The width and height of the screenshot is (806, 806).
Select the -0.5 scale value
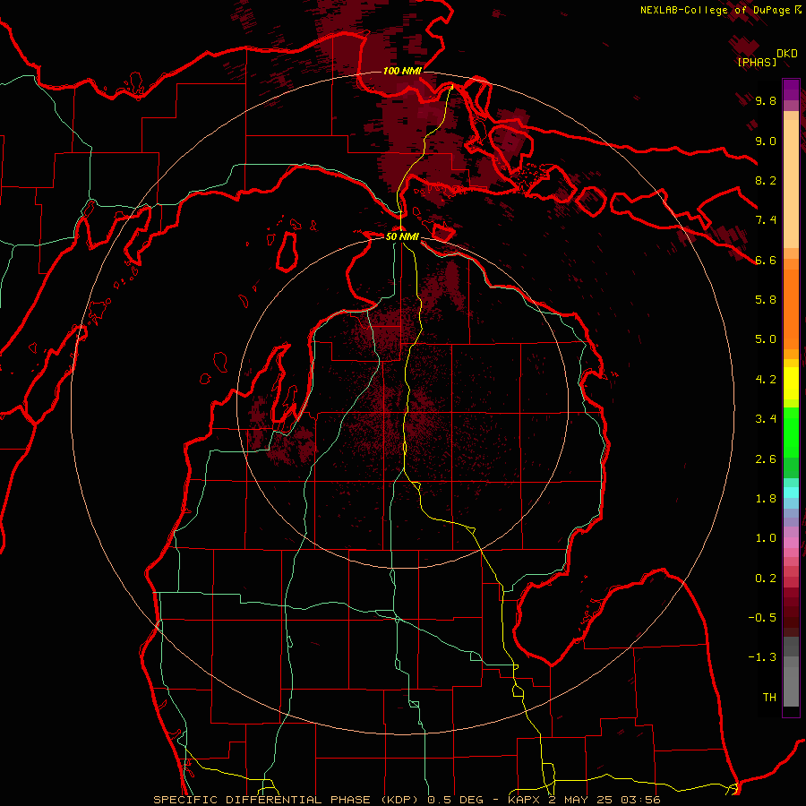tap(762, 618)
